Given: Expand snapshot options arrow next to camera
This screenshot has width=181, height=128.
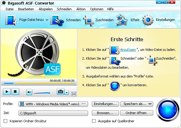Looking at the screenshot, I should [x=67, y=92].
